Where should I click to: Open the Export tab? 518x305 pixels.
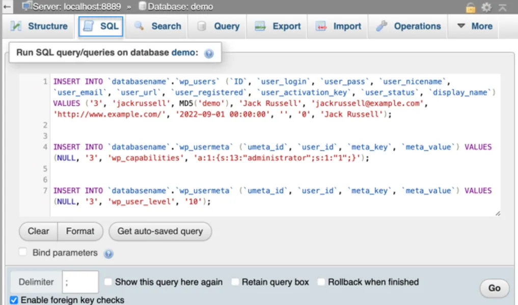point(278,26)
